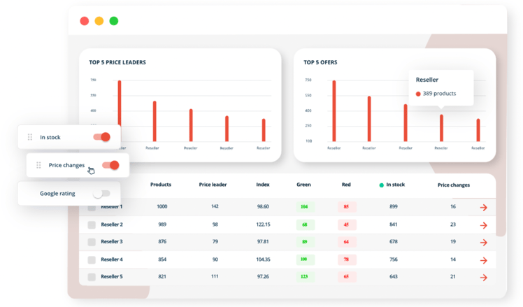523x307 pixels.
Task: Click the red window close dot
Action: pos(85,21)
